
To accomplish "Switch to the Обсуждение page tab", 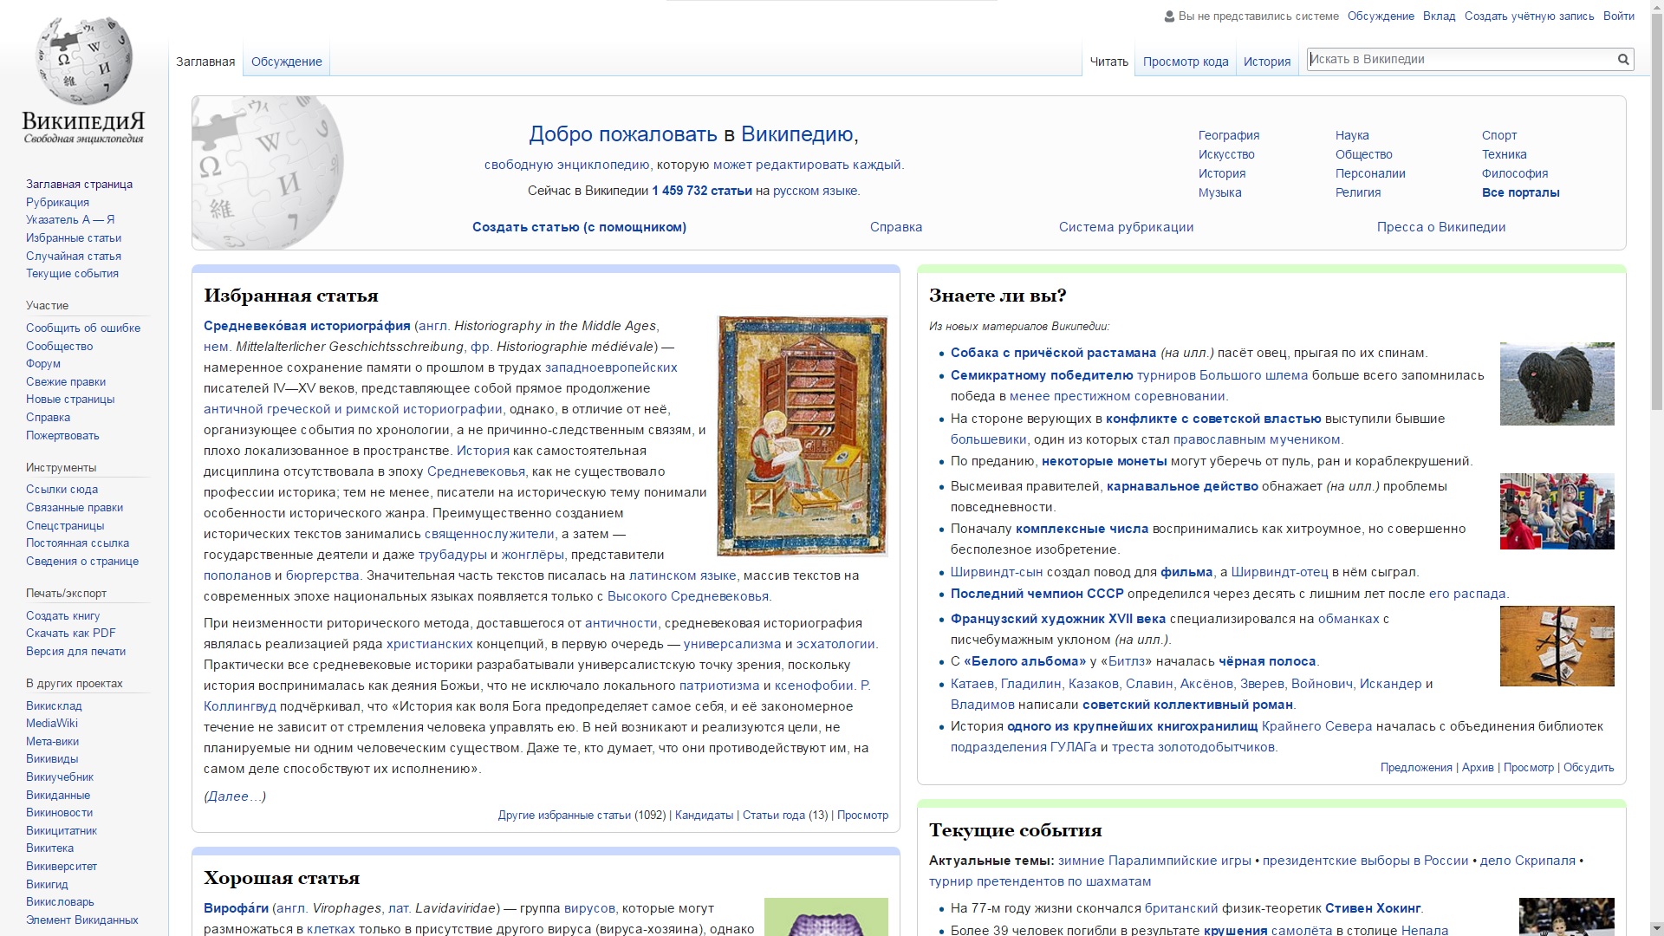I will click(x=286, y=62).
